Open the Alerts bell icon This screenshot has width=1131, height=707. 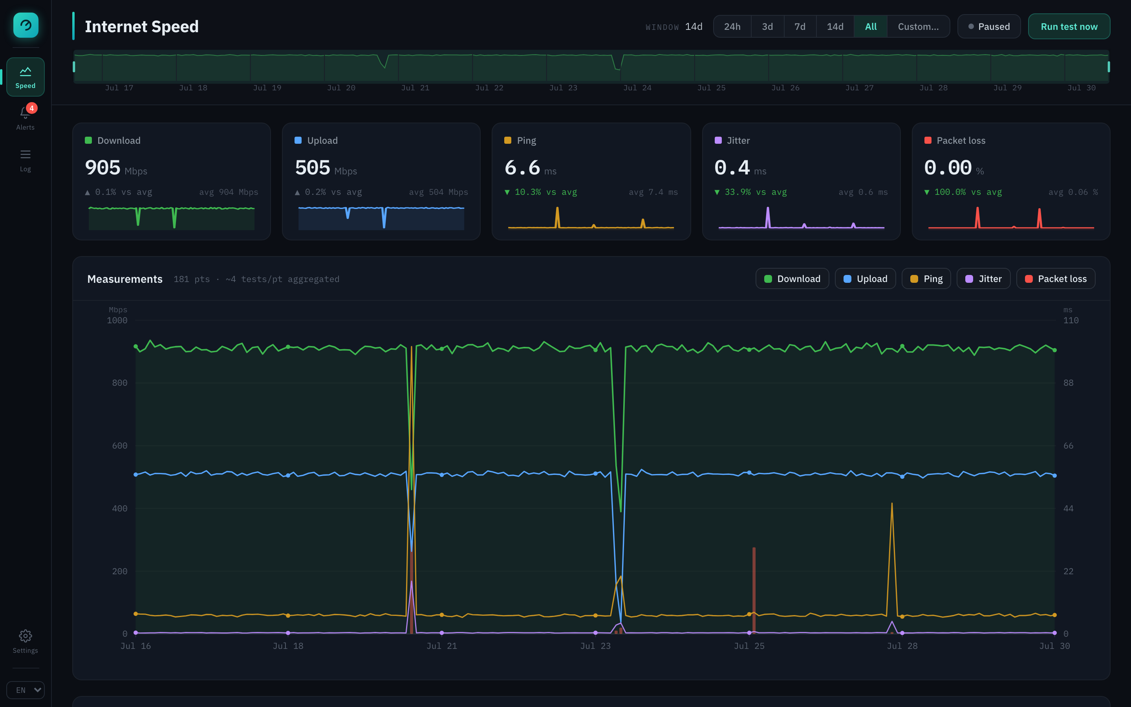pyautogui.click(x=25, y=113)
